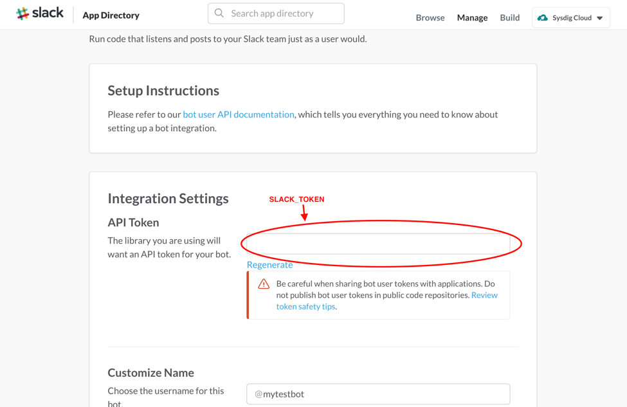This screenshot has height=407, width=627.
Task: Click the Integration Settings heading
Action: click(168, 199)
